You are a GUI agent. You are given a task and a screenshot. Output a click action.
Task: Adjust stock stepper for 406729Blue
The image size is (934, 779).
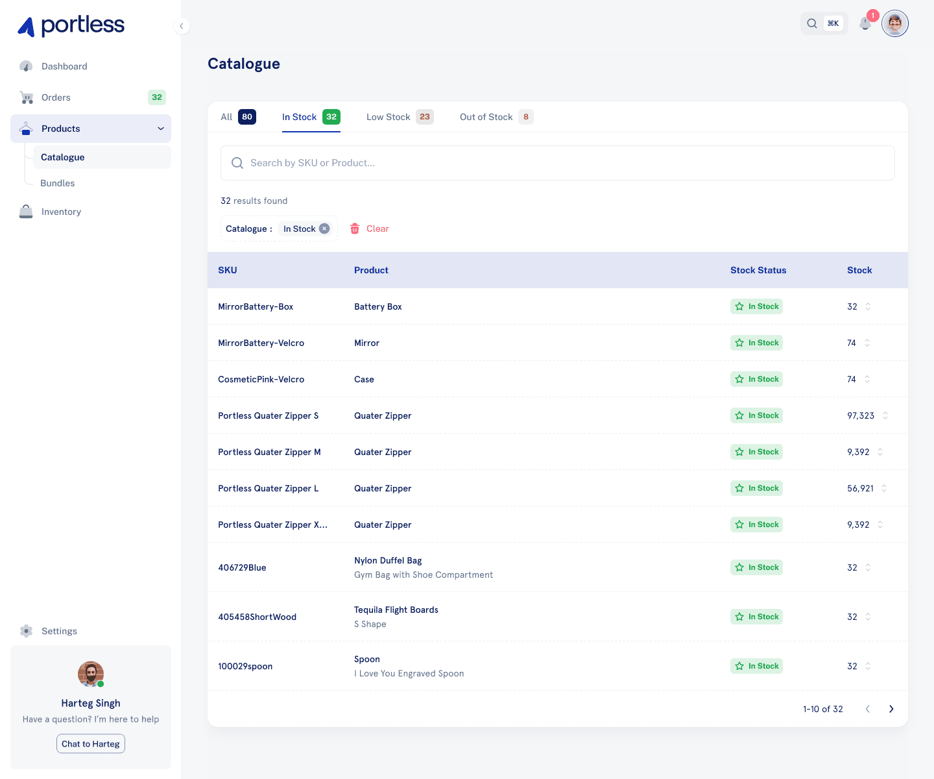click(x=868, y=567)
